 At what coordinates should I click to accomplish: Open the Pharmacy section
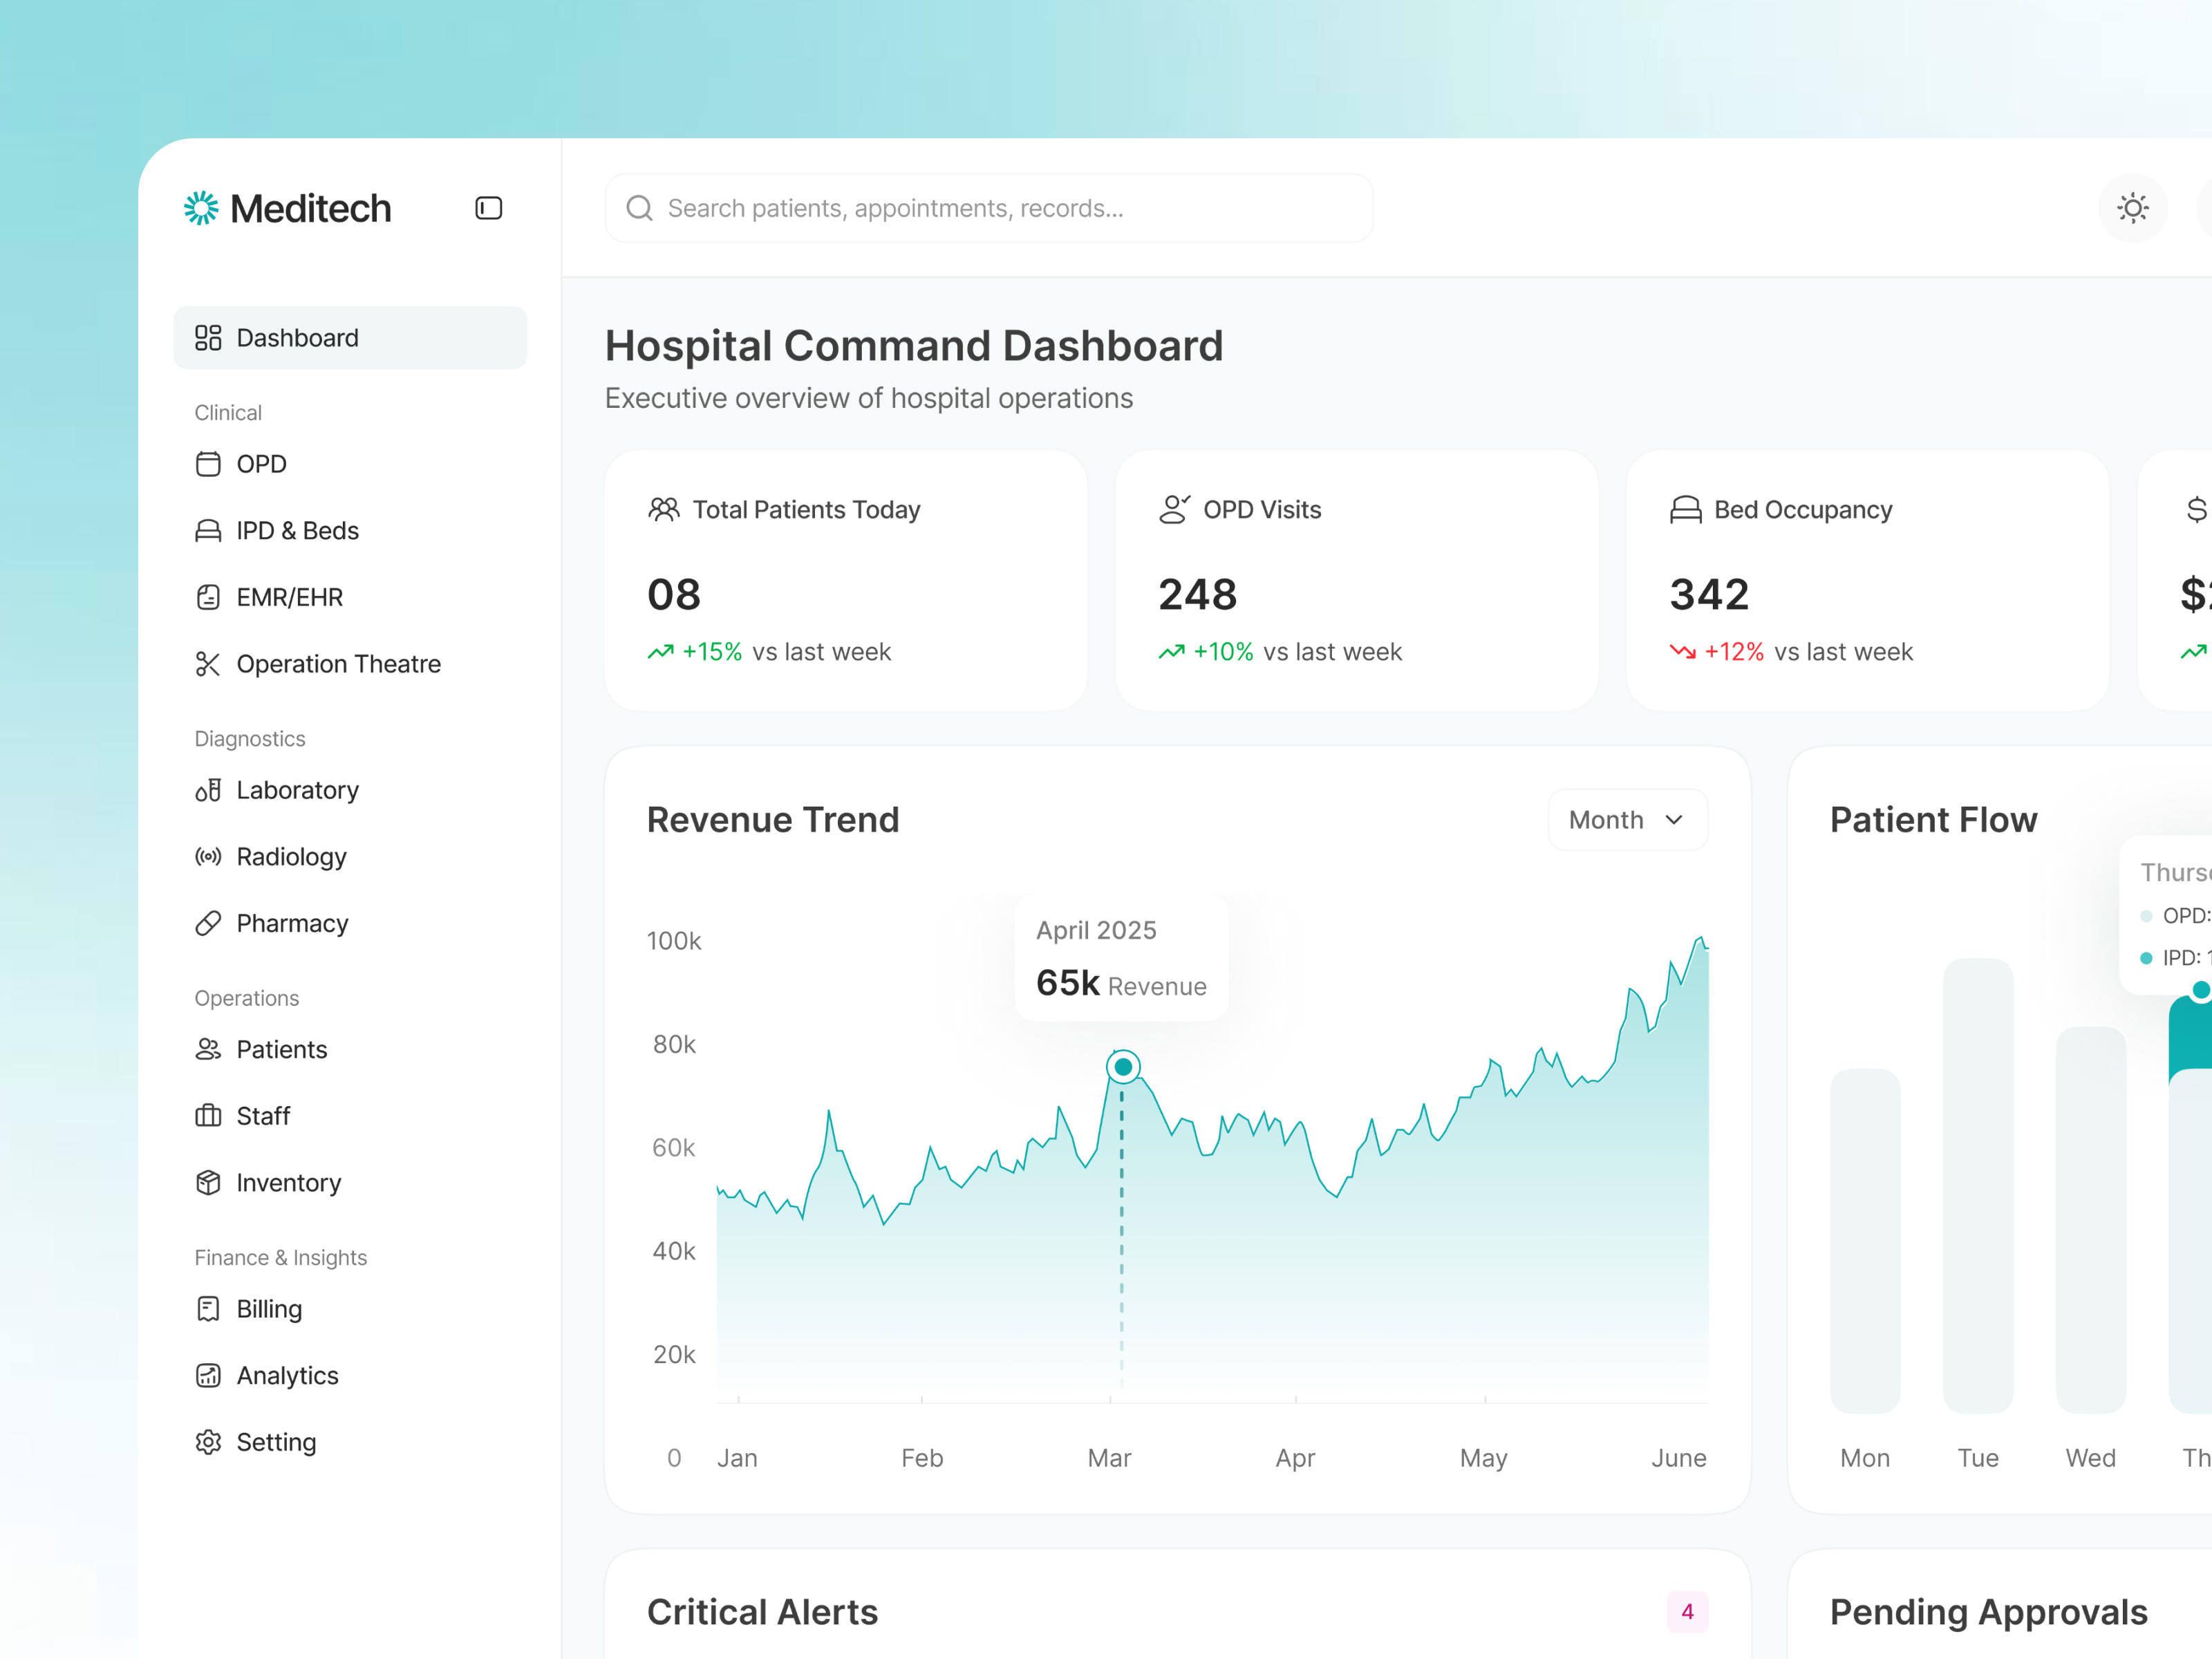pyautogui.click(x=292, y=922)
